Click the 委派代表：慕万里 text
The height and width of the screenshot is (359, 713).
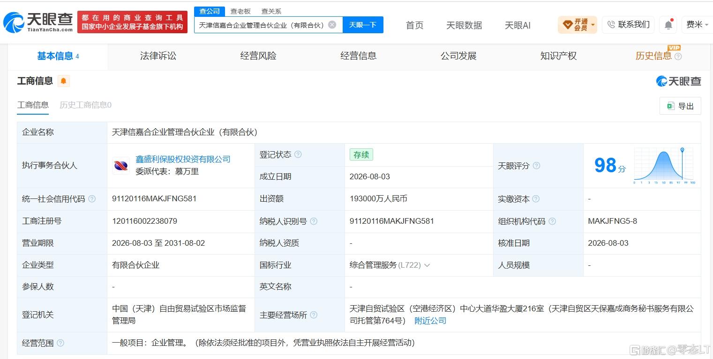pyautogui.click(x=167, y=172)
